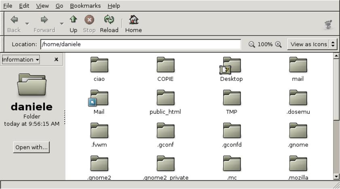Close the Information side pane
The width and height of the screenshot is (340, 189).
coord(56,59)
